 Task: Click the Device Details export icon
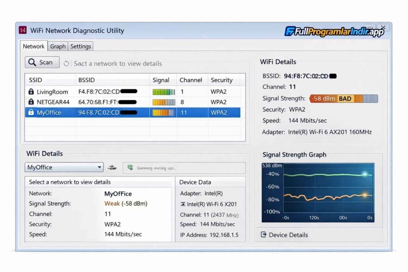(x=263, y=235)
